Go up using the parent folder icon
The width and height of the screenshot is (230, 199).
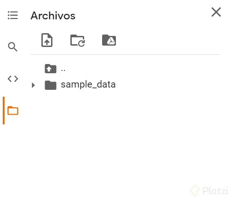tap(51, 69)
